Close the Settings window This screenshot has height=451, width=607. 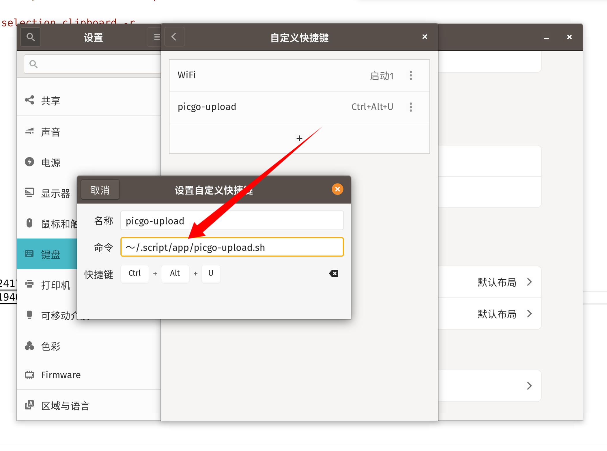(569, 37)
